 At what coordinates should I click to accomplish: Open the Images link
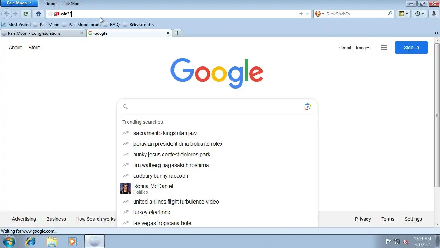pyautogui.click(x=363, y=48)
